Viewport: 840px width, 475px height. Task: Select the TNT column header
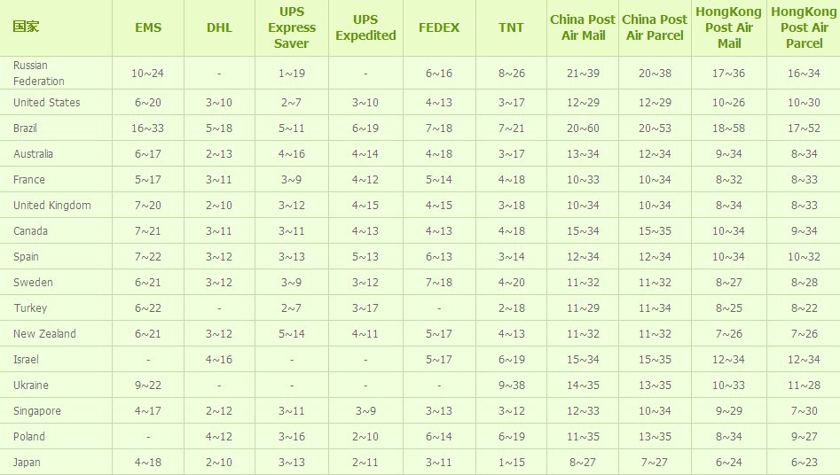pos(511,27)
